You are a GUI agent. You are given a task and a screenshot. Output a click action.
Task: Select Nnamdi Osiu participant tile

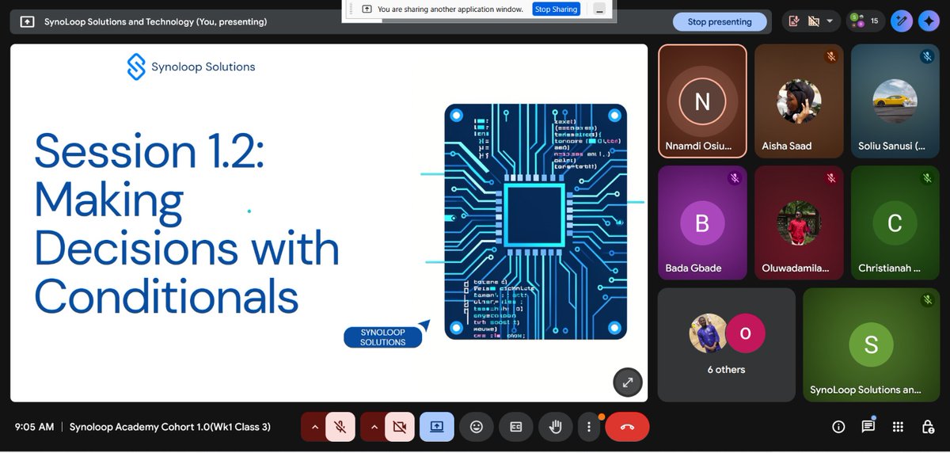click(702, 101)
